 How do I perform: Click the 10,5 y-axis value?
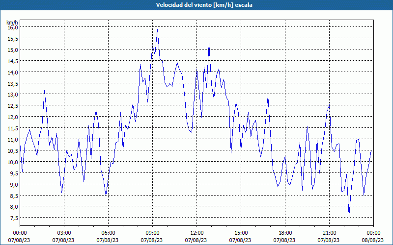click(13, 151)
